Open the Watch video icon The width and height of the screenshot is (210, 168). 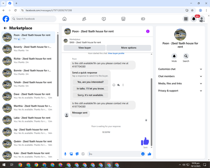104,19
